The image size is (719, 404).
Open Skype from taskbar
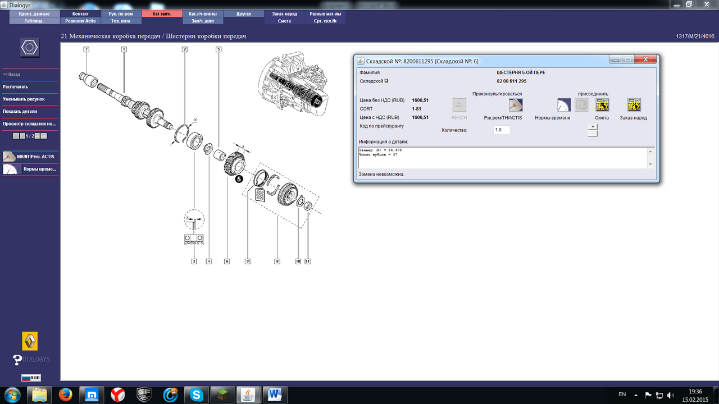click(x=197, y=395)
